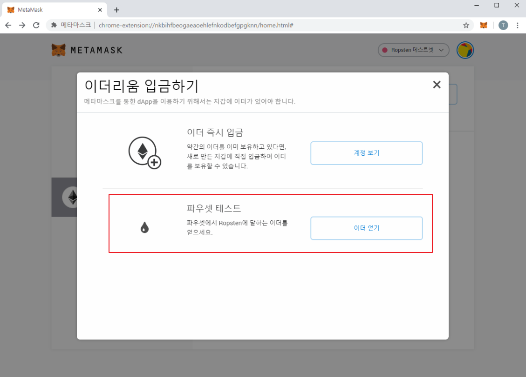Open the Ropsten 테스트넷 network dropdown

[x=413, y=50]
